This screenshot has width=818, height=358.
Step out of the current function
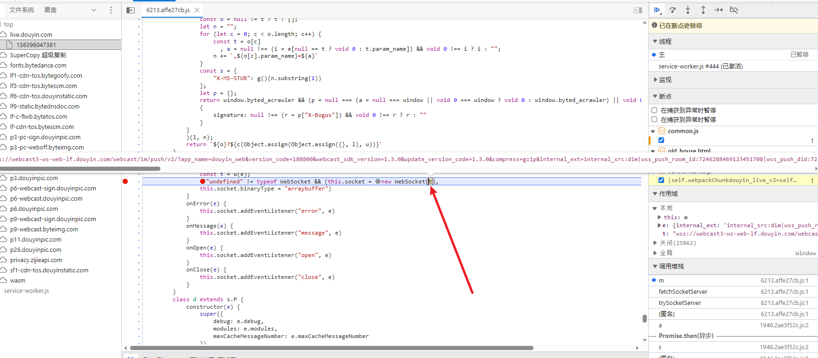(x=703, y=10)
